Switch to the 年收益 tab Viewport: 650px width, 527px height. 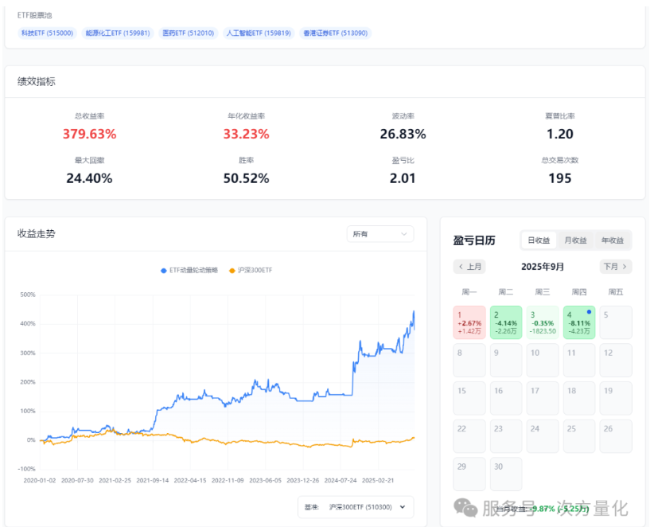coord(612,240)
